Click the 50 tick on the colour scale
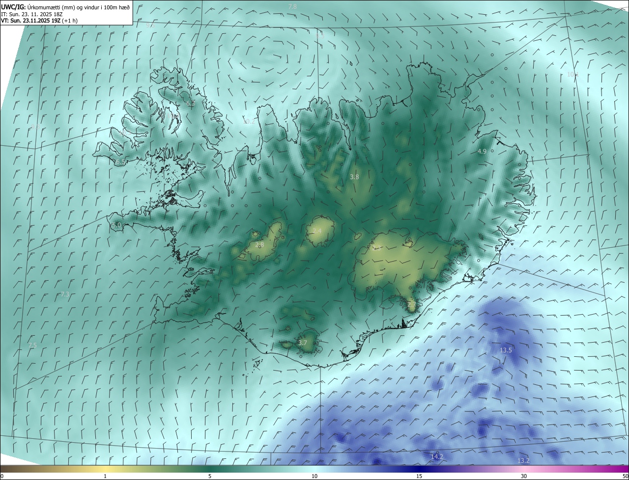Viewport: 629px width, 480px height. (x=626, y=476)
